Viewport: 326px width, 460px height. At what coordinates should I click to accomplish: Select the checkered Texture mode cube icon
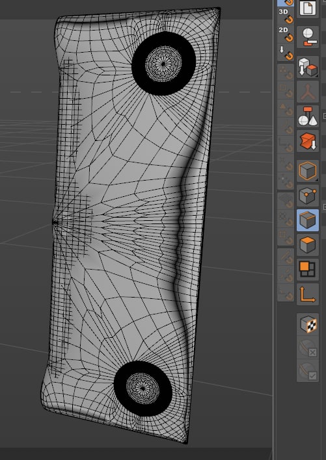(x=308, y=324)
